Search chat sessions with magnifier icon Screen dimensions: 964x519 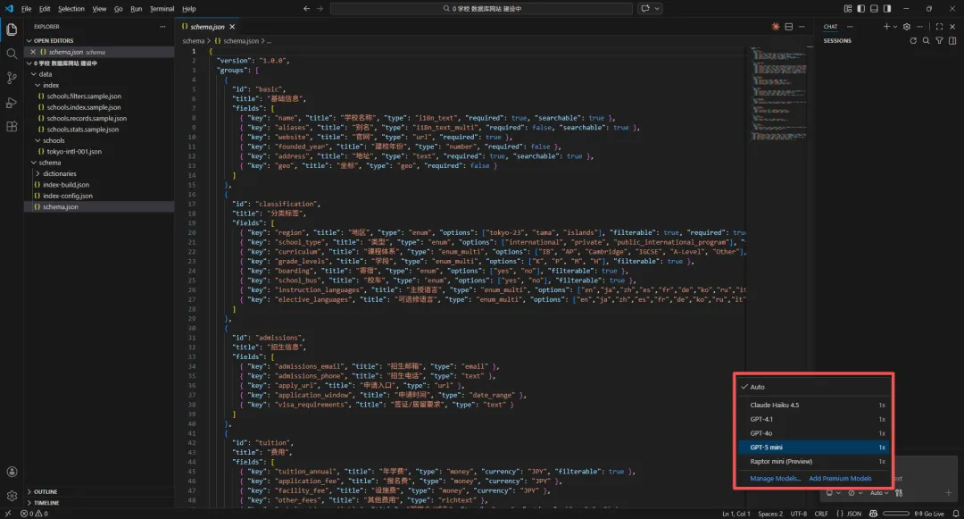(x=926, y=40)
